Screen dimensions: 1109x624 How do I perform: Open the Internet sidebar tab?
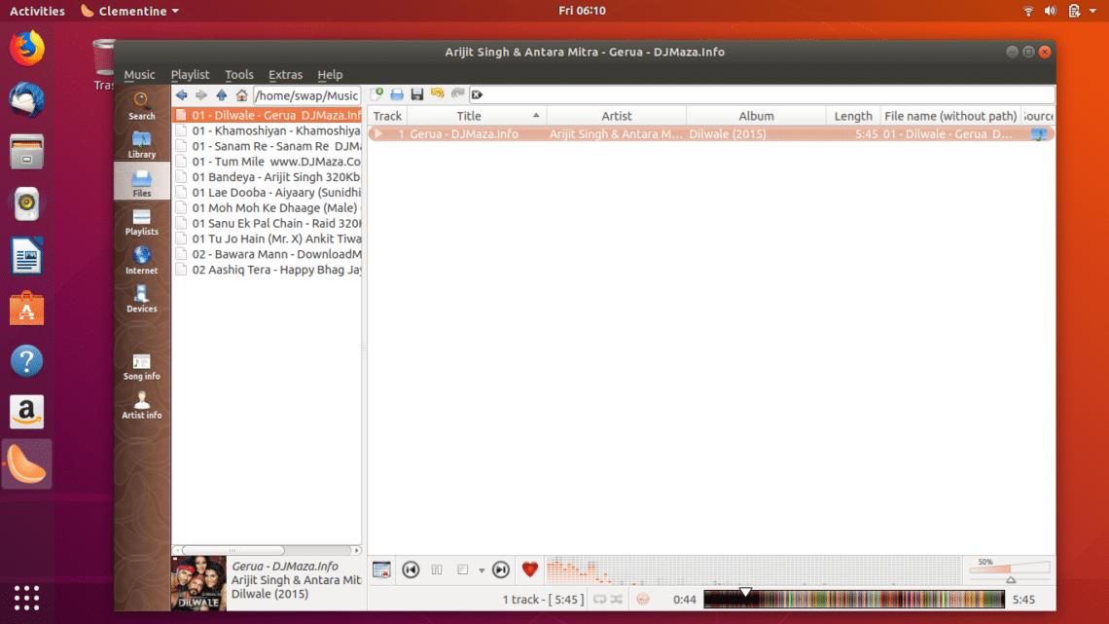141,260
